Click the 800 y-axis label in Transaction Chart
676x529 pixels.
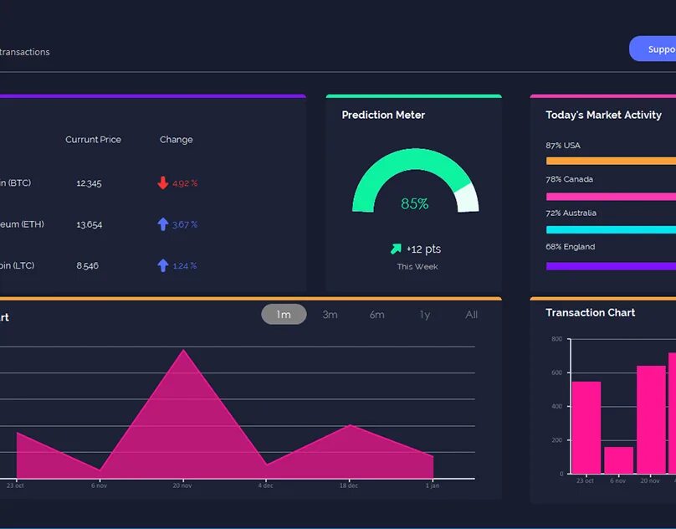(x=556, y=339)
